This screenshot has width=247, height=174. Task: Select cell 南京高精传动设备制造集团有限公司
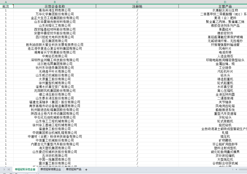[55, 106]
